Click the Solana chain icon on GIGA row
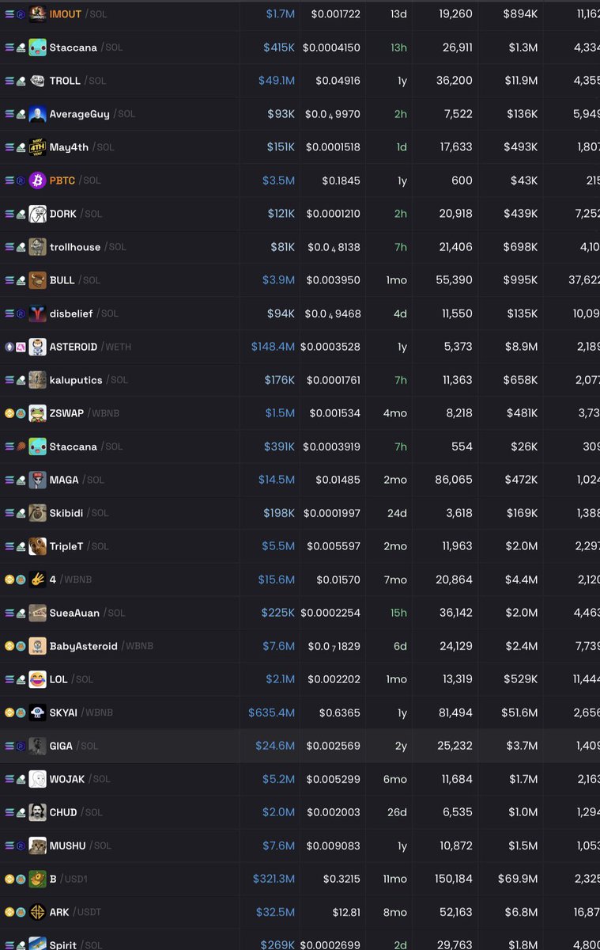This screenshot has width=600, height=950. tap(9, 746)
